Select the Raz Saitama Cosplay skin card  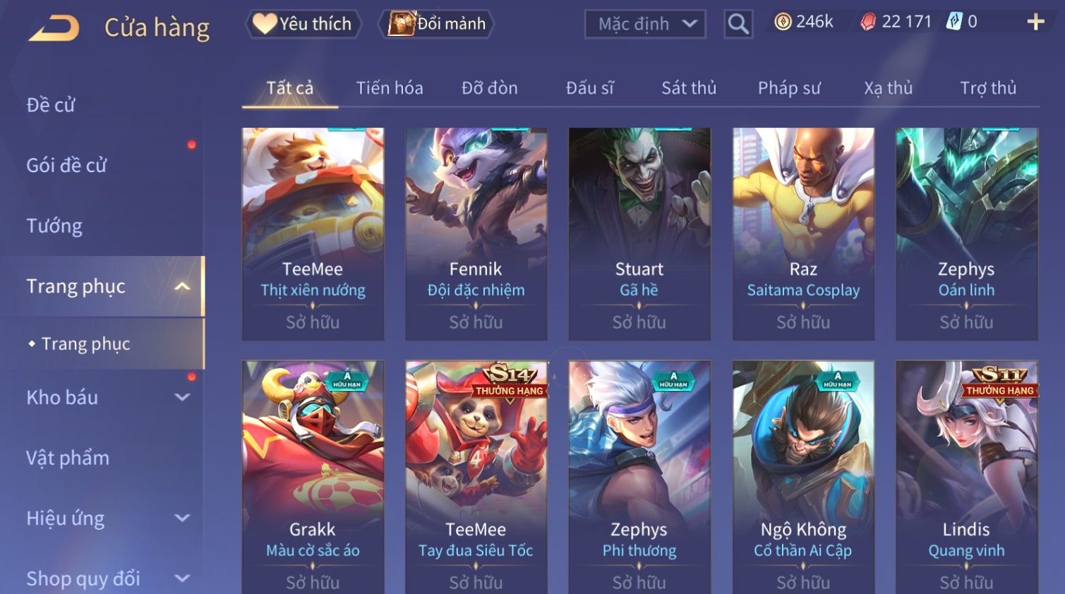(x=803, y=234)
